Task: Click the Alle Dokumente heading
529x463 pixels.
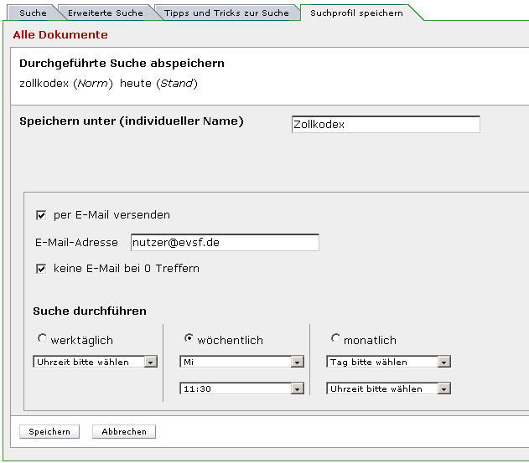Action: (60, 35)
